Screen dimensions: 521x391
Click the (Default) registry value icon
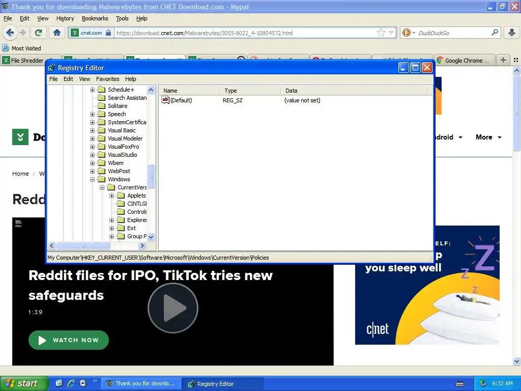click(x=165, y=100)
